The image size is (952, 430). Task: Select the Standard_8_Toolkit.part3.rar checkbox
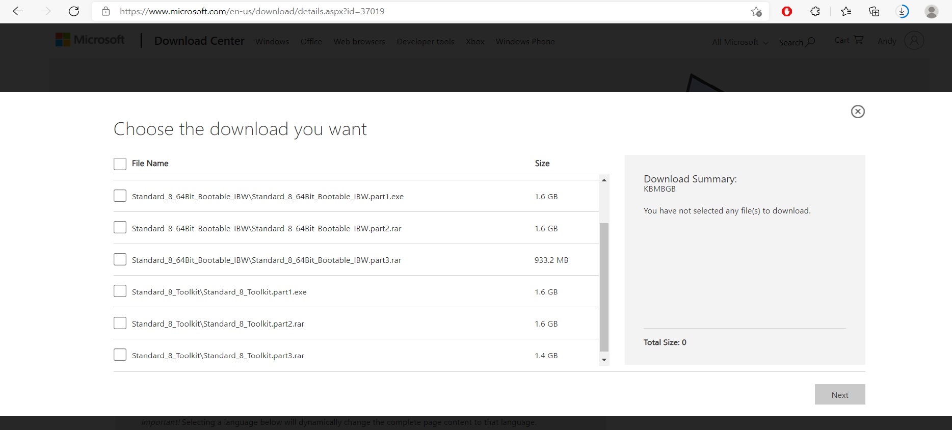point(120,355)
